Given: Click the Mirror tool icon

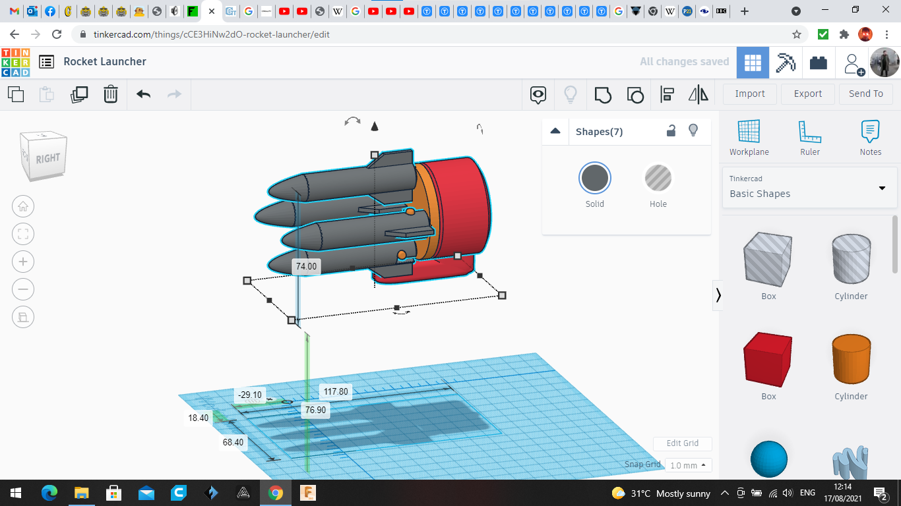Looking at the screenshot, I should (x=698, y=94).
